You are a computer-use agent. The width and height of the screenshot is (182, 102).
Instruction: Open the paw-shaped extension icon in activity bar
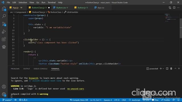[x=4, y=47]
